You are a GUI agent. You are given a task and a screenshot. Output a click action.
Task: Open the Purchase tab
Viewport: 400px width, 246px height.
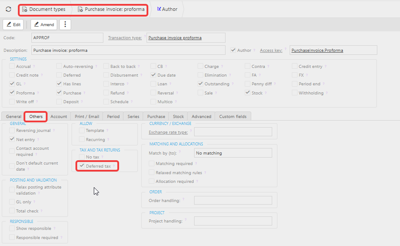tap(156, 116)
